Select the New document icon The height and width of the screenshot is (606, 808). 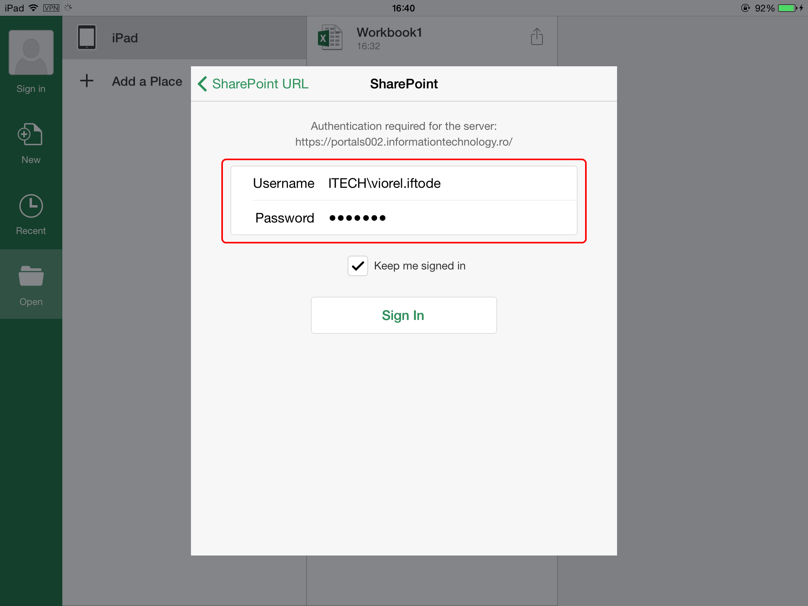pos(30,134)
